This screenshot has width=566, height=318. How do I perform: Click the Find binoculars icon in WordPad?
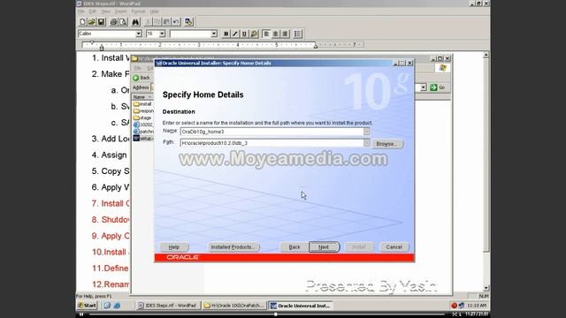pos(135,22)
